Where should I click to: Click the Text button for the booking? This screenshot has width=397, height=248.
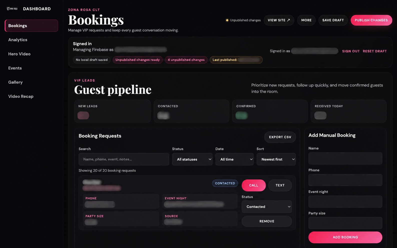pos(280,185)
